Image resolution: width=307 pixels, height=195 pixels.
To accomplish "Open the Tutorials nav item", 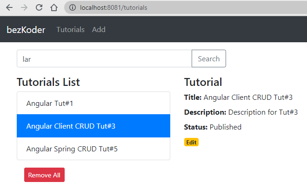I will 70,30.
